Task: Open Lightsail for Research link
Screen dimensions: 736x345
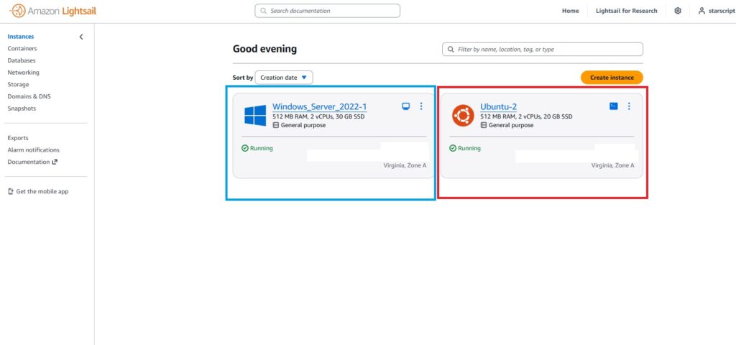Action: pyautogui.click(x=626, y=11)
